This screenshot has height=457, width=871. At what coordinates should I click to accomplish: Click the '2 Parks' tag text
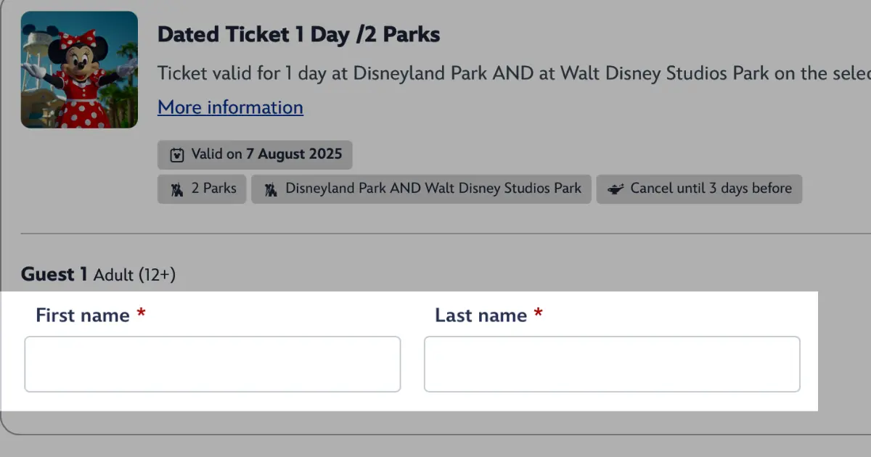(214, 189)
